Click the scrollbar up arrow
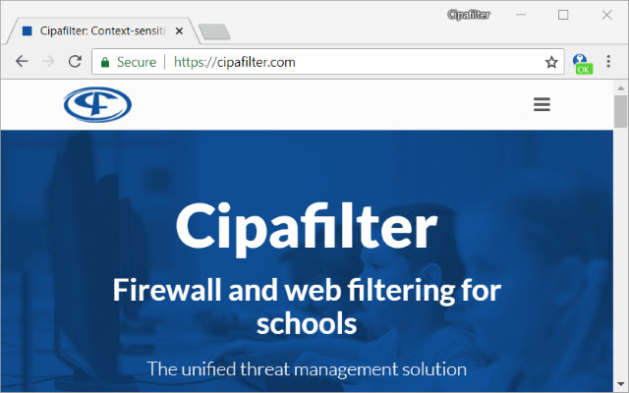 620,87
